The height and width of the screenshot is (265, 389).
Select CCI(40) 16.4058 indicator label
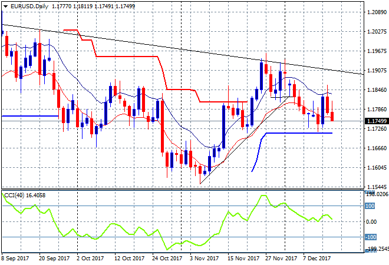click(x=25, y=196)
